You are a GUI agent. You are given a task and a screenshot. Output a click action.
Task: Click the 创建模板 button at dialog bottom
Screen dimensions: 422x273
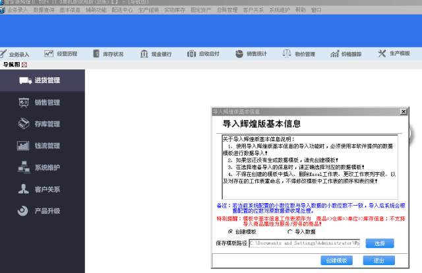tap(336, 260)
